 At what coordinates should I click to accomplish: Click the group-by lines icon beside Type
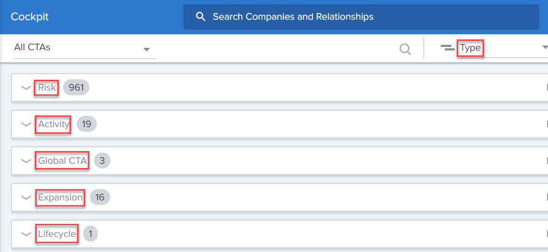click(447, 48)
